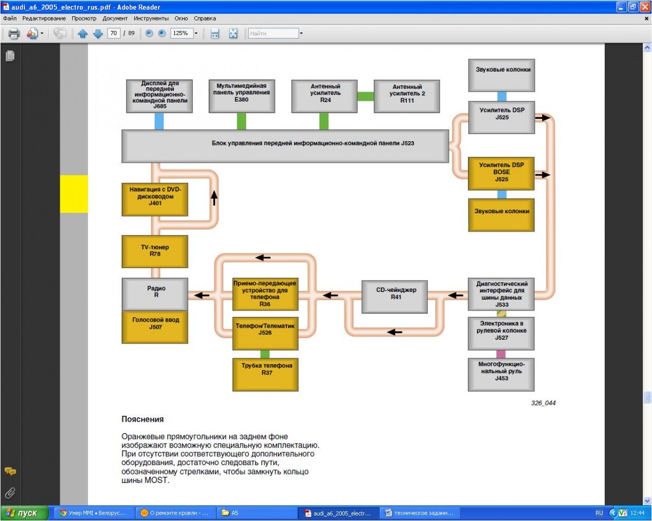The width and height of the screenshot is (652, 521).
Task: Go to next page with down arrow
Action: pyautogui.click(x=98, y=34)
